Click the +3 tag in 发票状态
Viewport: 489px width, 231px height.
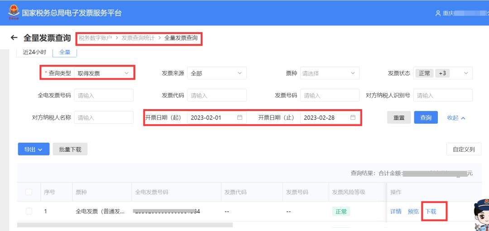pyautogui.click(x=442, y=73)
